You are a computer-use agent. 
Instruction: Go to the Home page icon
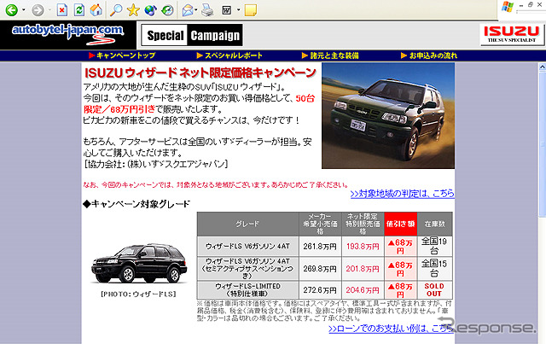(x=96, y=9)
